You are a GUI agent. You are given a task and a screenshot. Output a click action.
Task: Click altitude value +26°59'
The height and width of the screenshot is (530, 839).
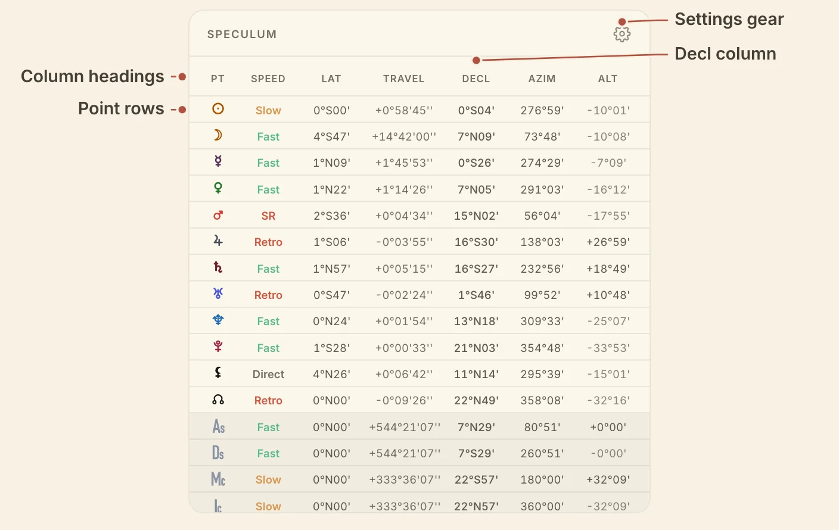coord(608,242)
